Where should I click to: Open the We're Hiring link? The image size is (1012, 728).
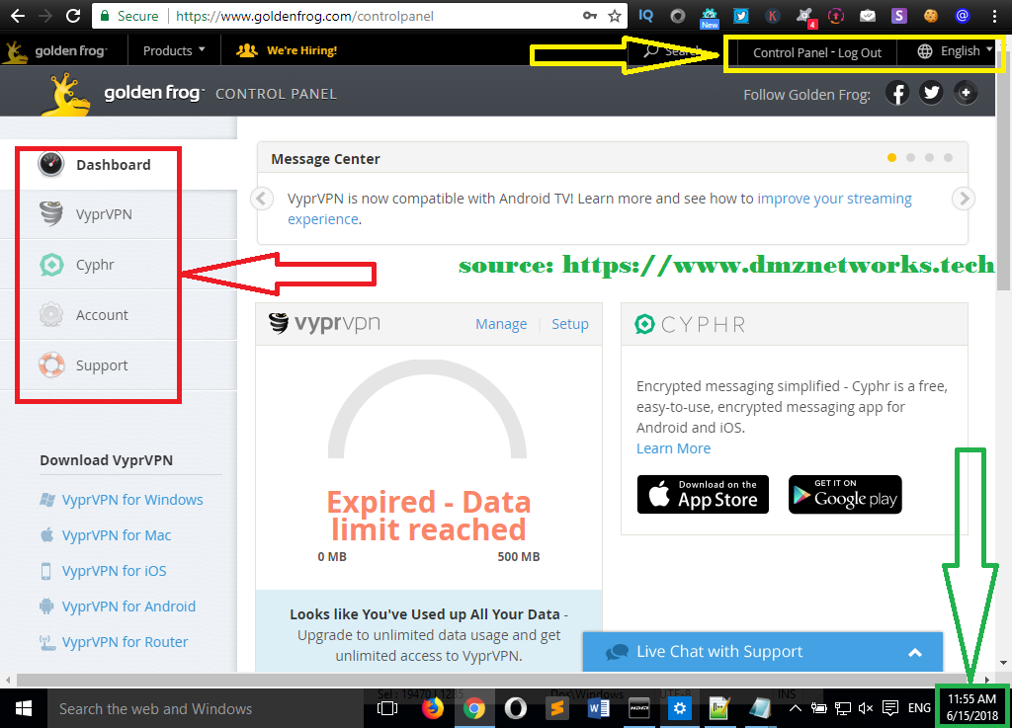[287, 50]
